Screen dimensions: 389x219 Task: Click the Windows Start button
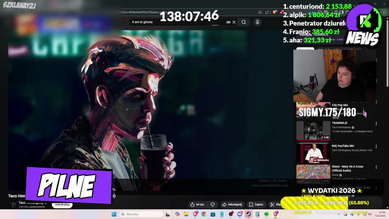114,214
